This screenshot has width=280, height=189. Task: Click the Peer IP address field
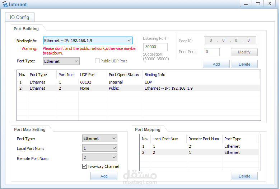(230, 41)
